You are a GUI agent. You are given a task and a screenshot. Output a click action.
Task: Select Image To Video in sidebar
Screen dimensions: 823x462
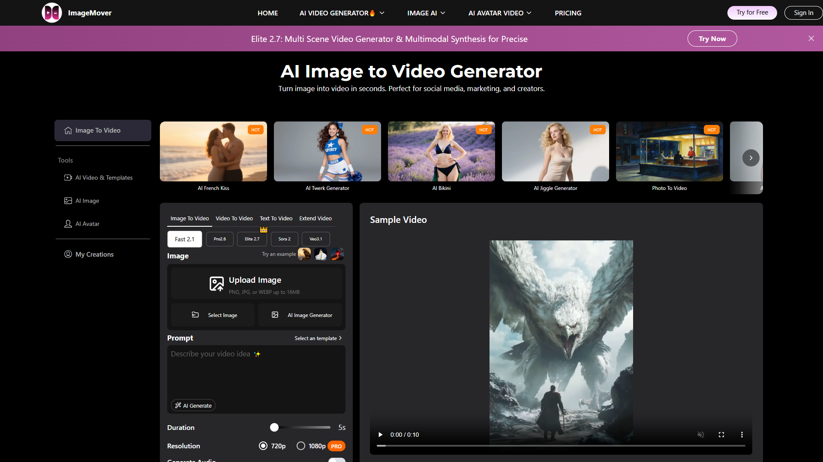(x=103, y=130)
